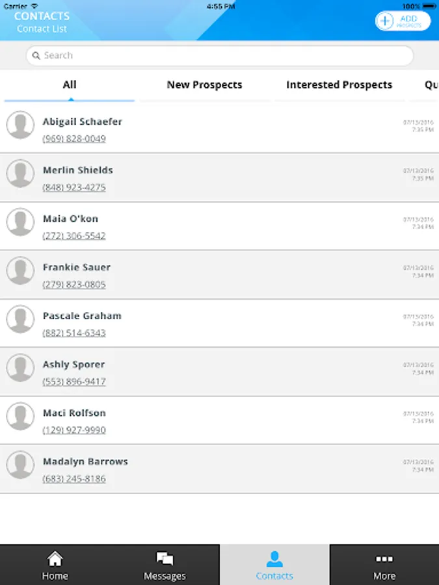
Task: Tap Frankie Sauer's avatar picture
Action: coord(20,270)
